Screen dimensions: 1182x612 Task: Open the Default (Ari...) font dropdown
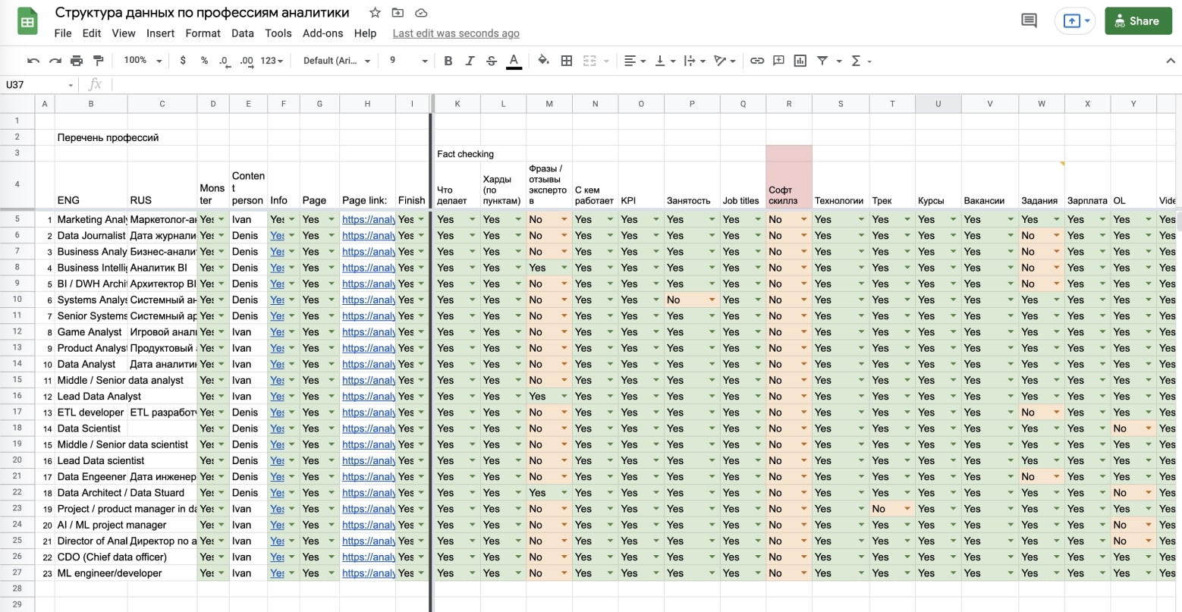click(x=336, y=61)
